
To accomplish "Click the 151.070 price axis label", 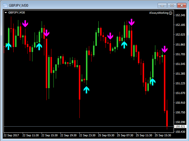I will 180,93.
